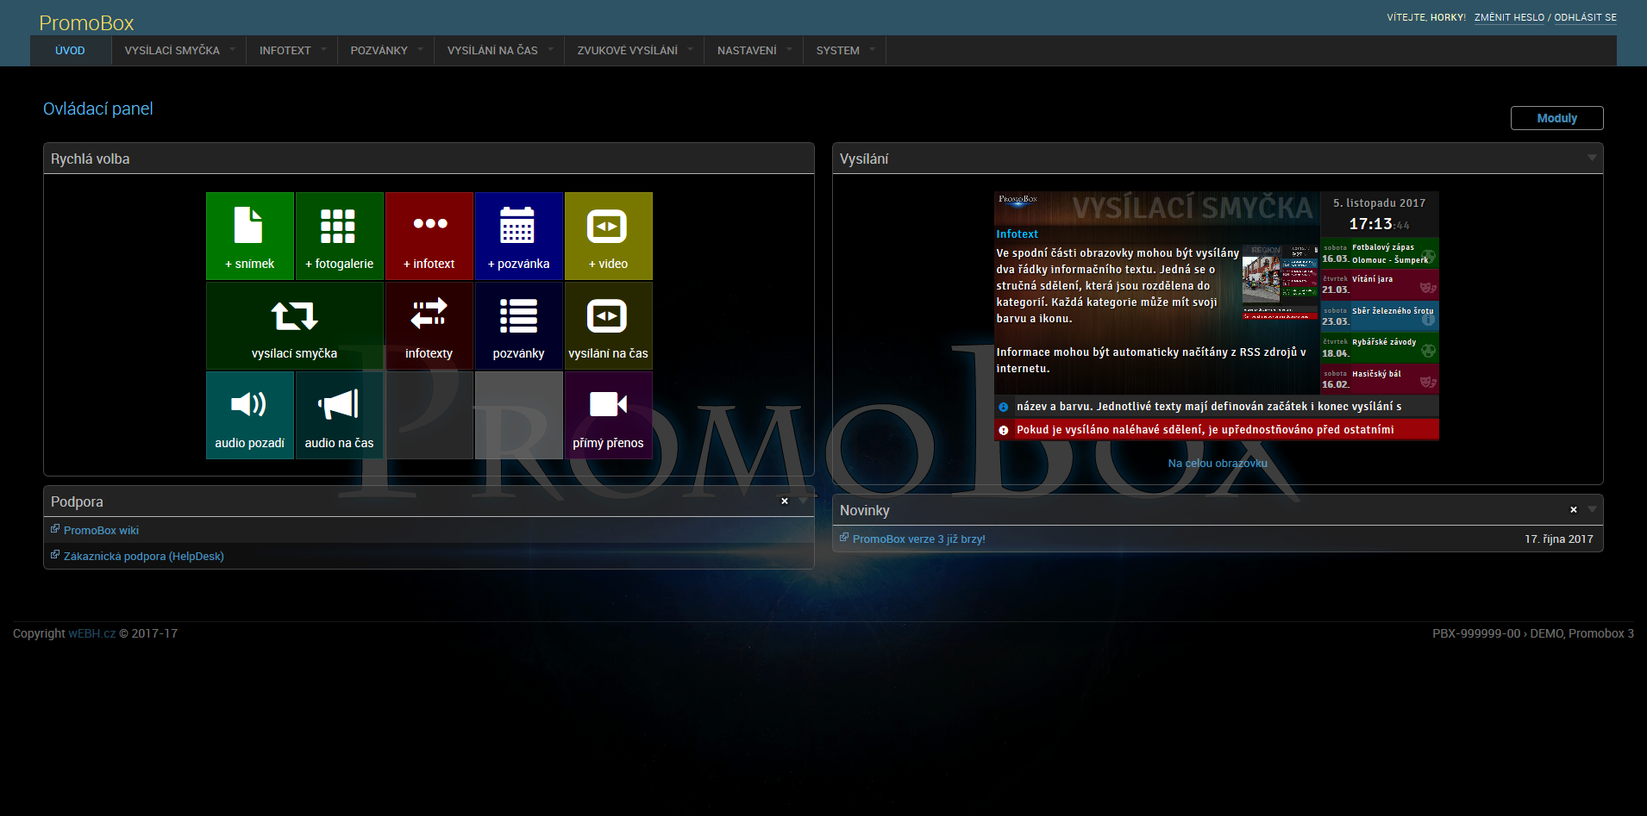Image resolution: width=1647 pixels, height=816 pixels.
Task: Open the PromoBox wiki link
Action: coord(101,531)
